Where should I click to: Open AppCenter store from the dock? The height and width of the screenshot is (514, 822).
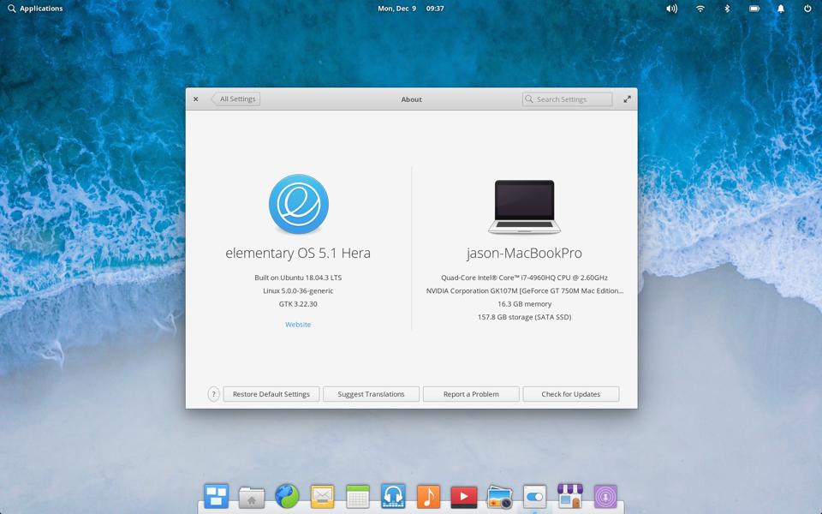coord(569,496)
